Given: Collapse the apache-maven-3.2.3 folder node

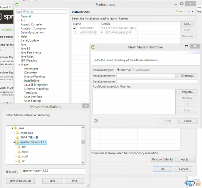Looking at the screenshot, I should pos(14,142).
